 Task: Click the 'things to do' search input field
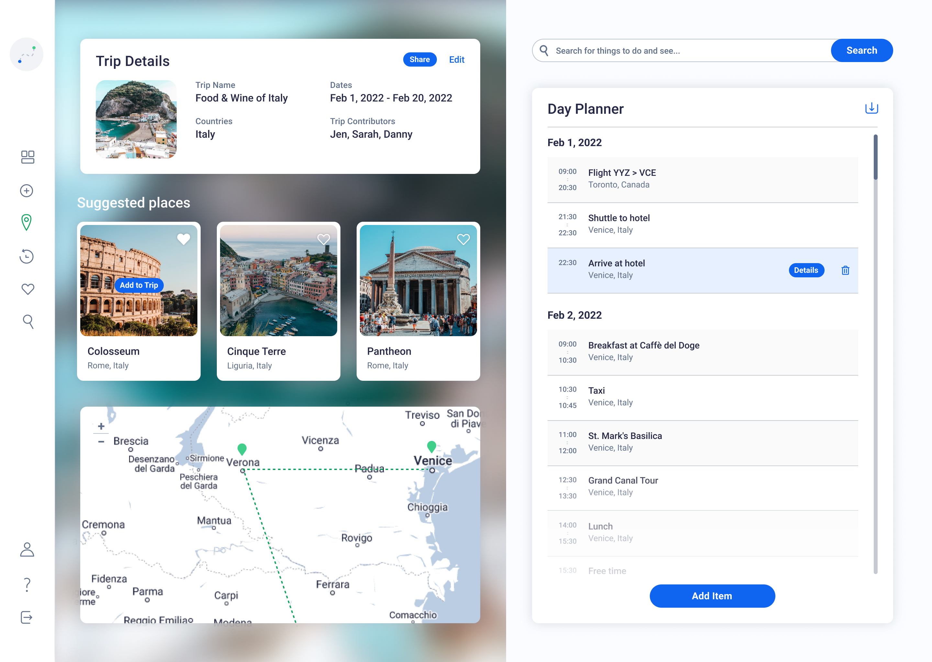pyautogui.click(x=673, y=50)
